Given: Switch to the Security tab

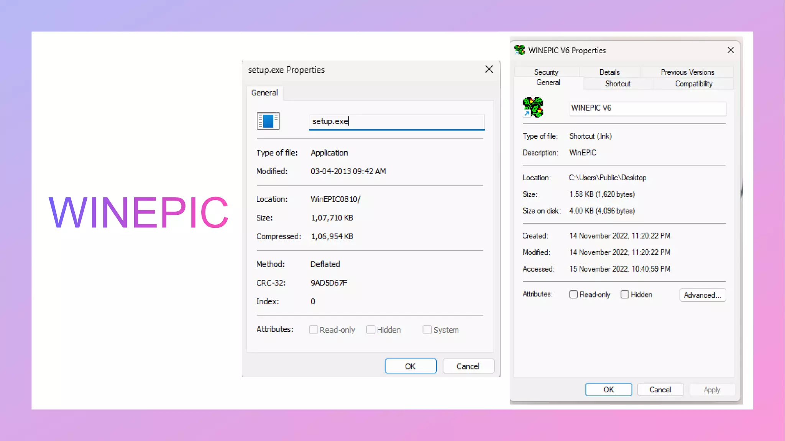Looking at the screenshot, I should 546,72.
